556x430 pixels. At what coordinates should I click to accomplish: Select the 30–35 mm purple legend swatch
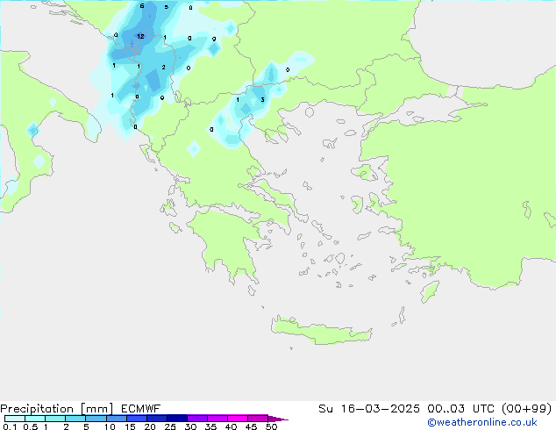(x=197, y=419)
